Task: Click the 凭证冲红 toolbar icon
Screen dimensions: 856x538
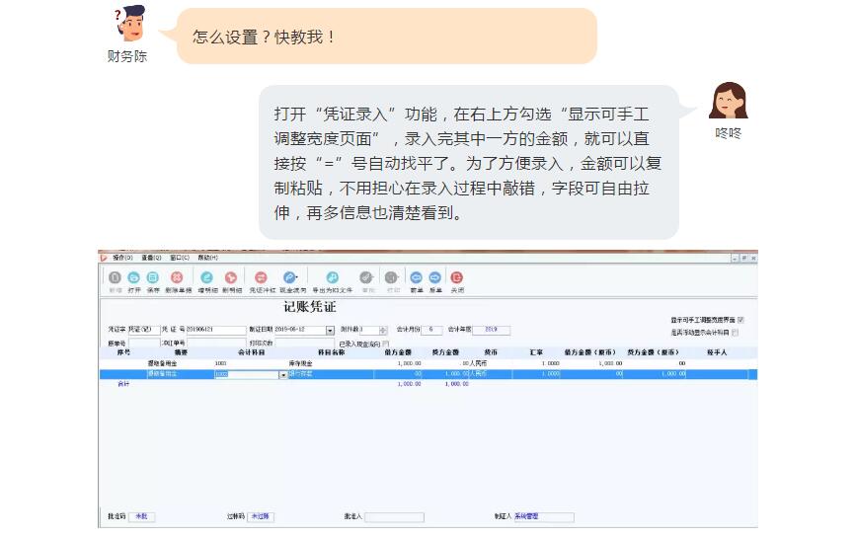Action: [x=261, y=279]
